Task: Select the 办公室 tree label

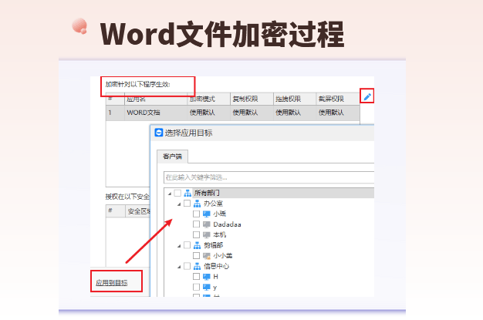Action: [x=213, y=204]
